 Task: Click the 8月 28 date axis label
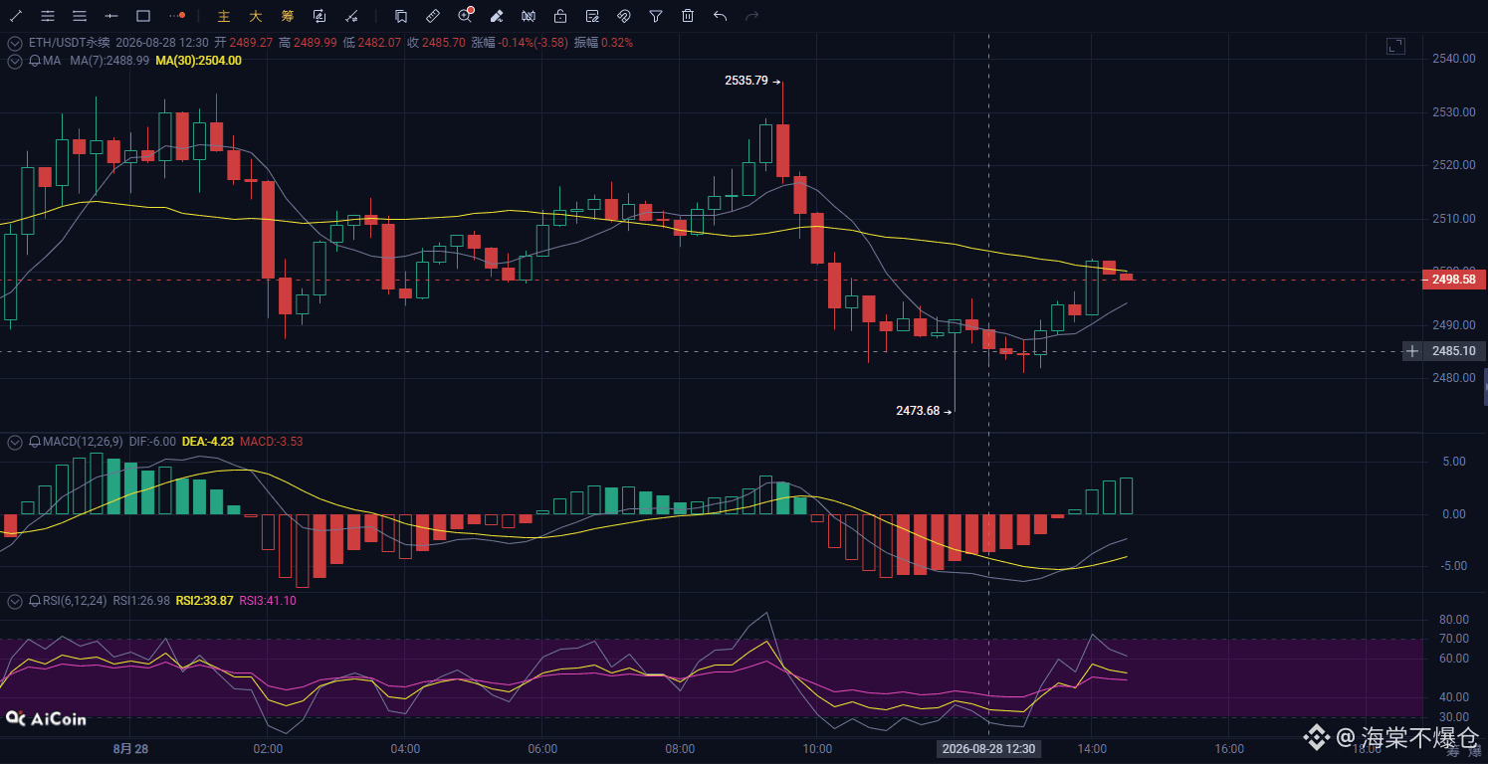131,749
